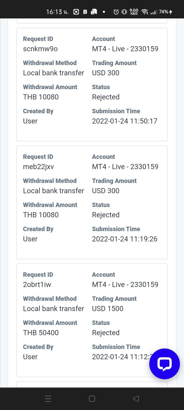The height and width of the screenshot is (410, 184).
Task: Open the live chat support bubble
Action: click(164, 364)
